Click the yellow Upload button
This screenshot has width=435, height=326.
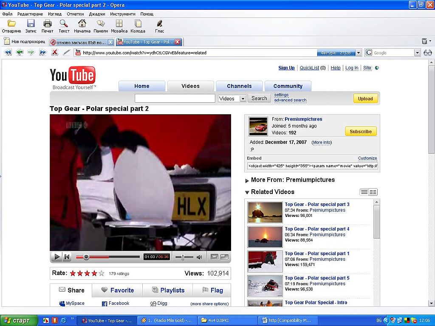[365, 98]
